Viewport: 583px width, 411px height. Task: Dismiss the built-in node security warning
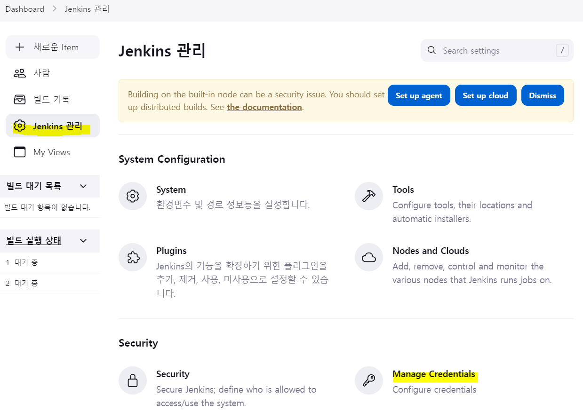tap(543, 95)
